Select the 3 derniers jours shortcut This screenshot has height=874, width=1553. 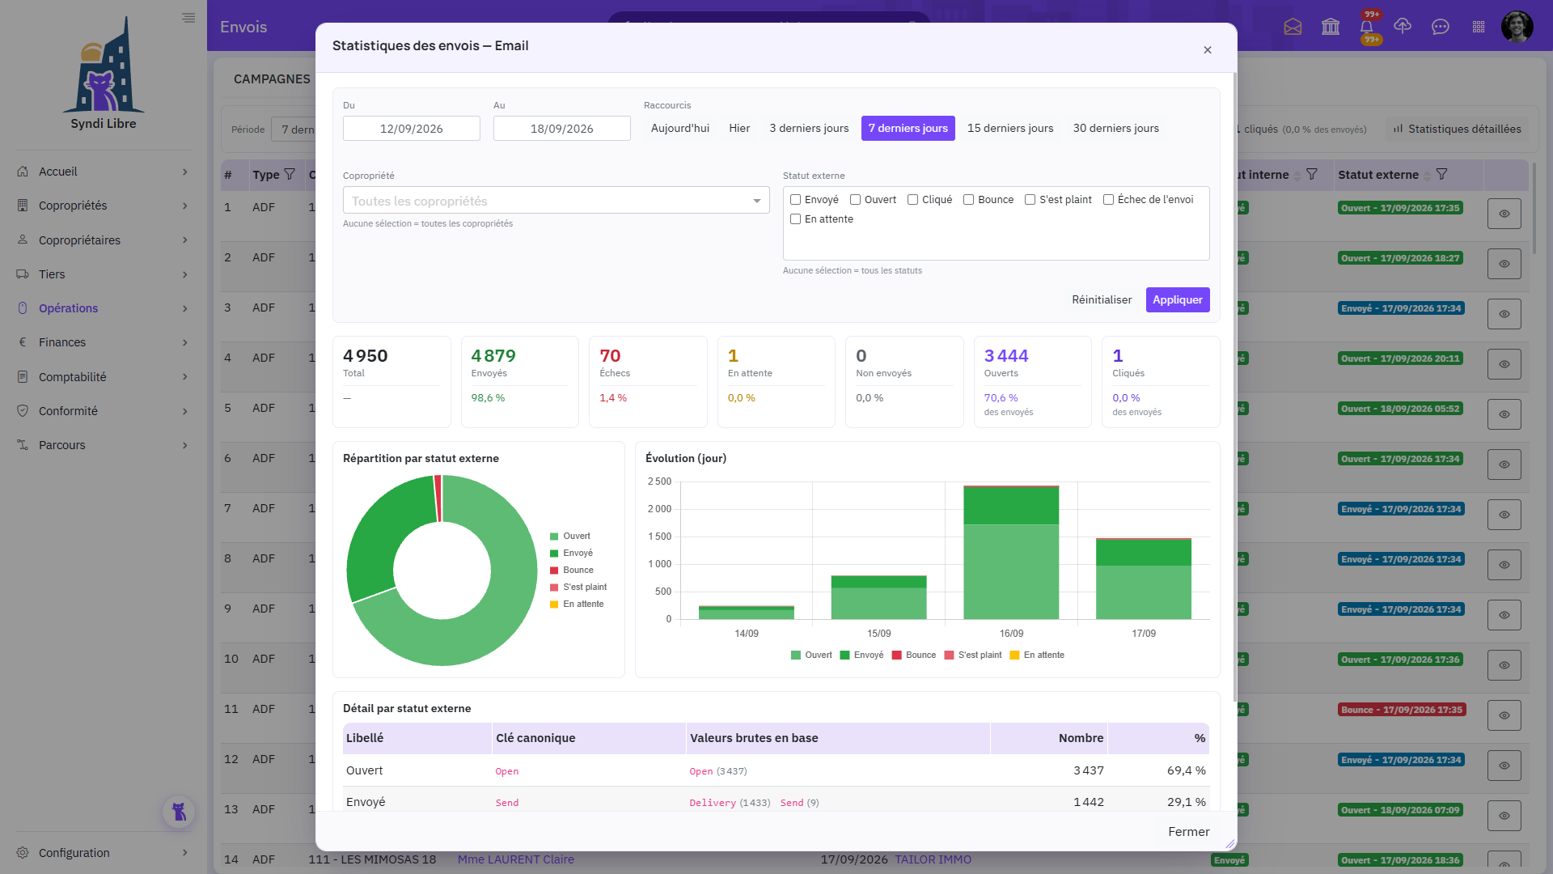[x=809, y=129]
